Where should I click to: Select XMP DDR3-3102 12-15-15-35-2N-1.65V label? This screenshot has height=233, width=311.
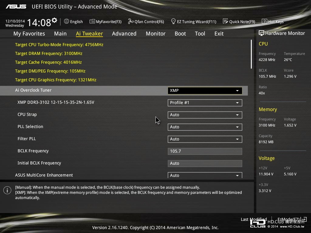tap(56, 103)
